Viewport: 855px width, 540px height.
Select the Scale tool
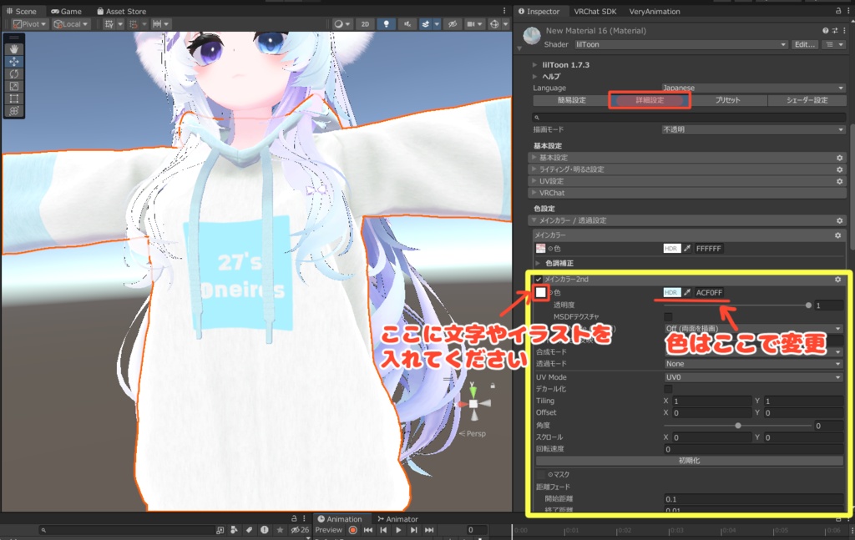(13, 86)
